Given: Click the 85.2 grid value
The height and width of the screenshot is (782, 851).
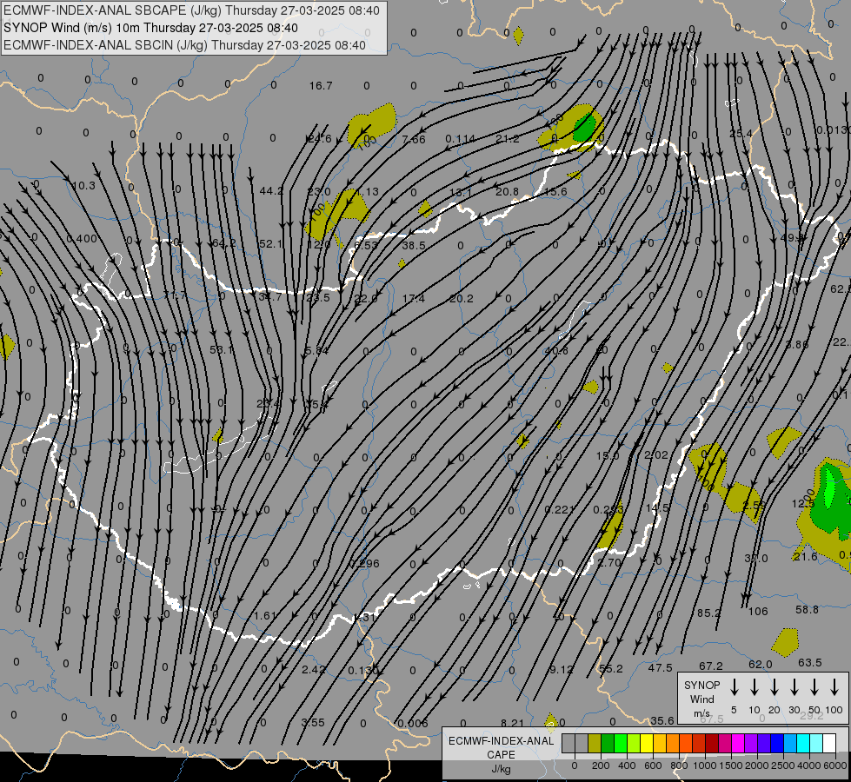Looking at the screenshot, I should [x=708, y=613].
